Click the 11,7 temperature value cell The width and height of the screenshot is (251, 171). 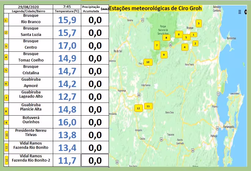coord(67,160)
